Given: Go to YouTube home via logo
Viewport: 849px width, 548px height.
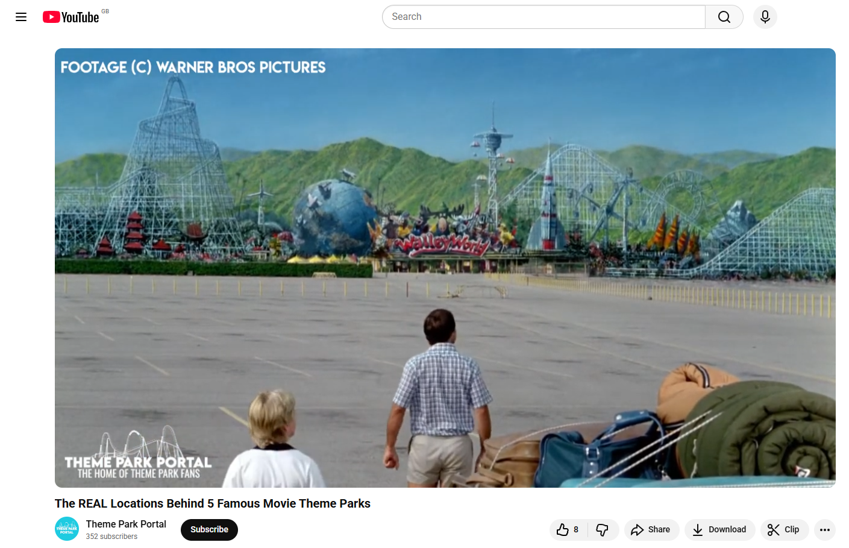Looking at the screenshot, I should [71, 17].
